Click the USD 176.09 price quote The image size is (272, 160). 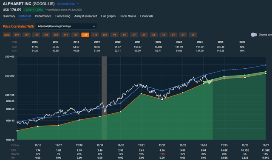(x=12, y=10)
